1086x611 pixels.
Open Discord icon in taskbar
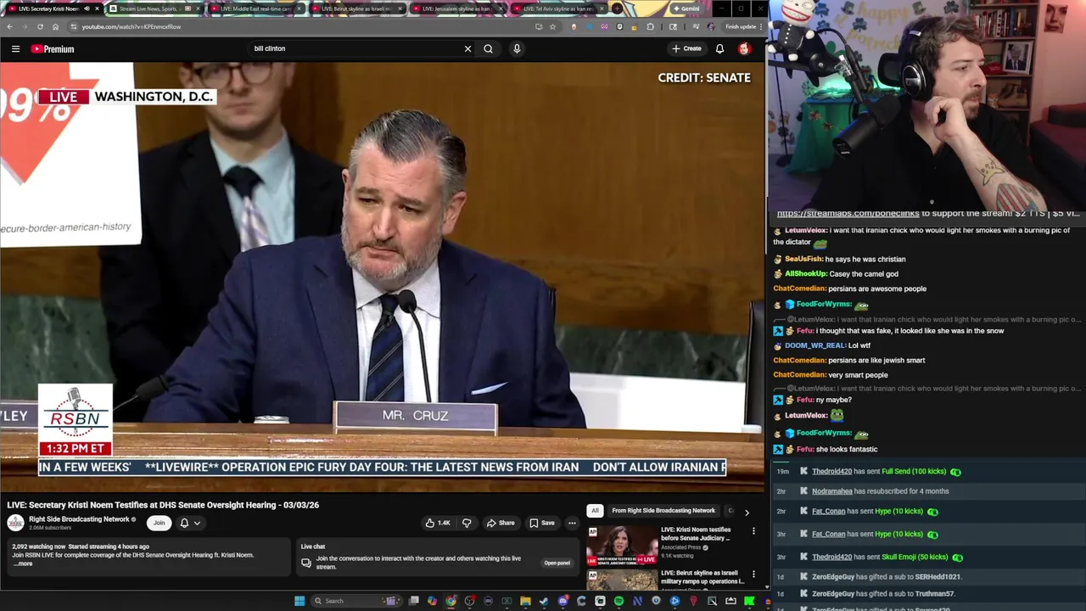(563, 601)
